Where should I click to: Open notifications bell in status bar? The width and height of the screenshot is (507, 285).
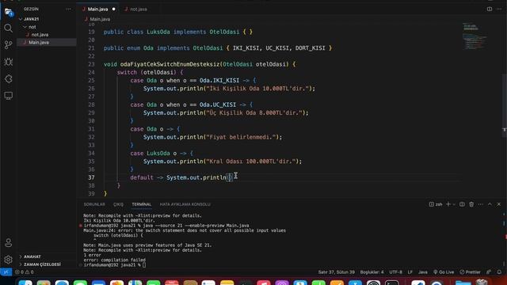(x=499, y=272)
